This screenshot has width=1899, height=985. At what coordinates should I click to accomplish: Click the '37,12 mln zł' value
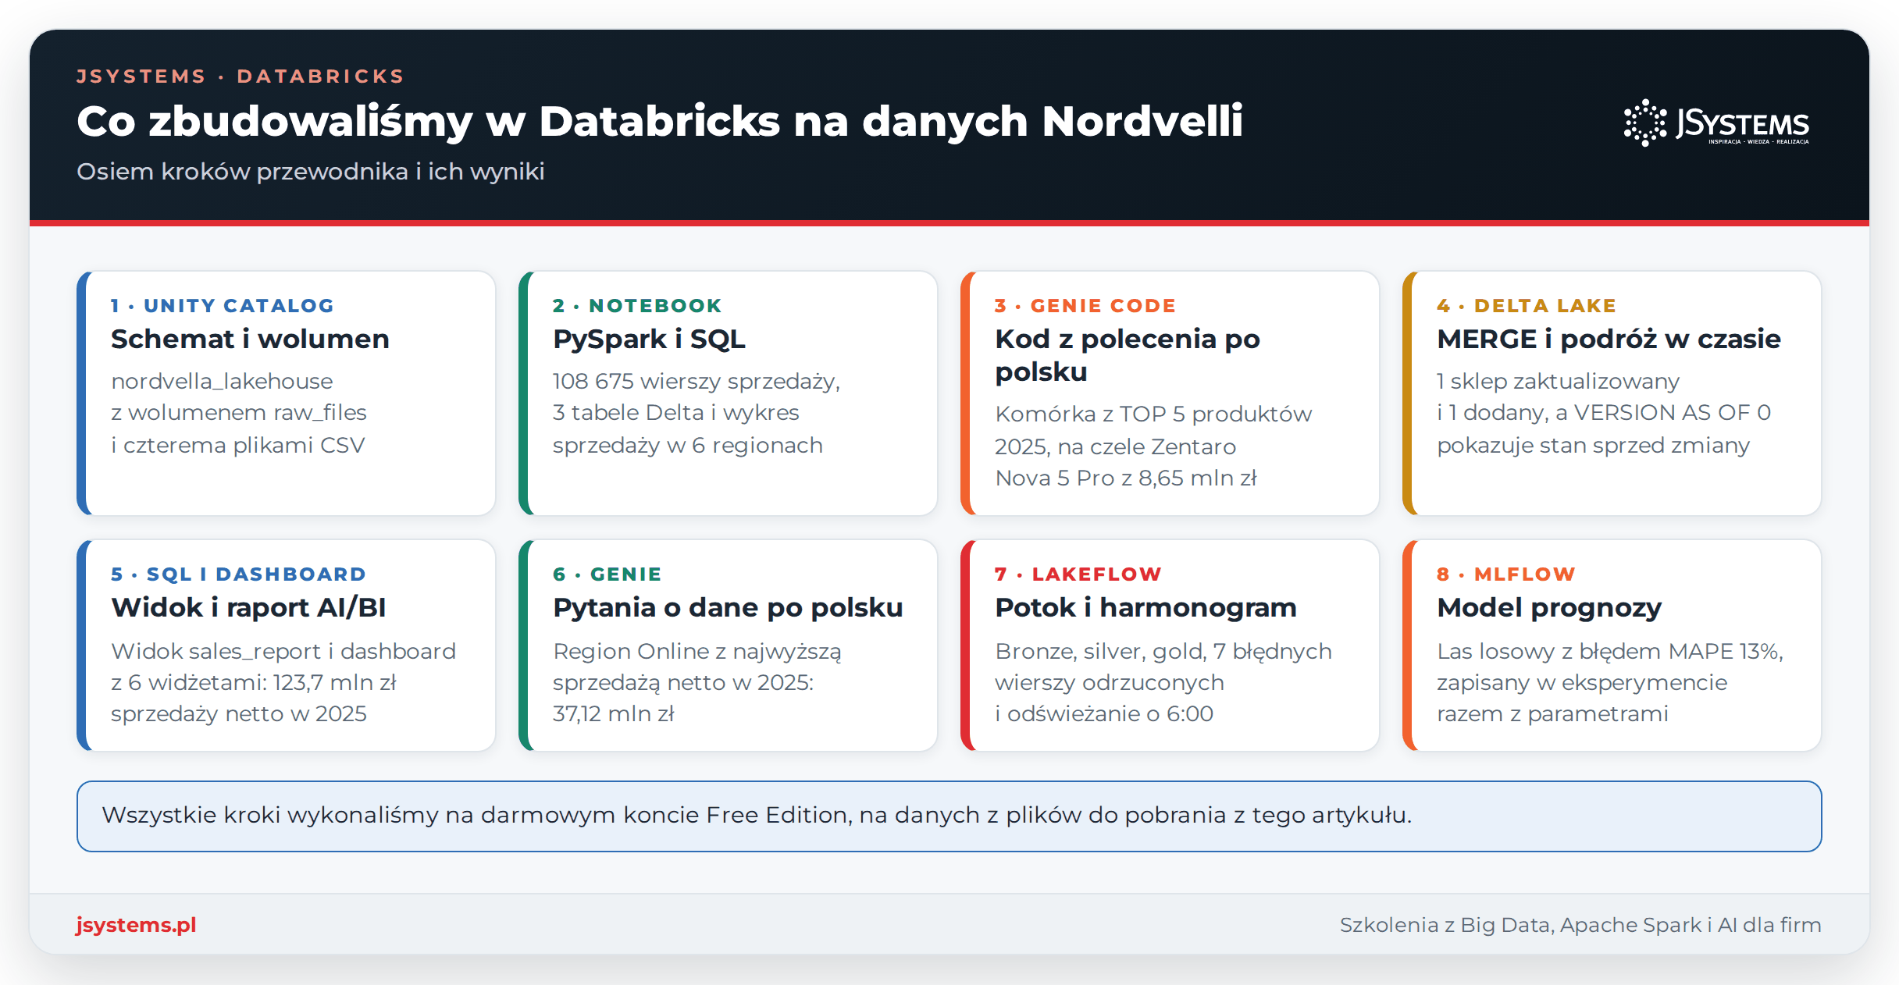613,713
